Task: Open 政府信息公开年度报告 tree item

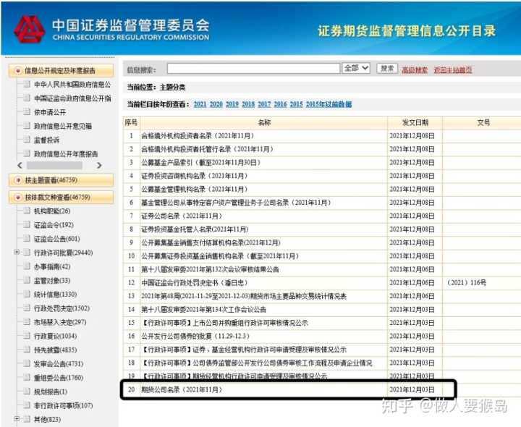Action: [x=66, y=154]
